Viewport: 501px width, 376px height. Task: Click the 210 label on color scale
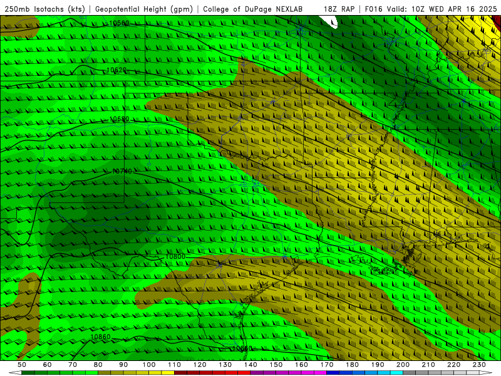coord(428,365)
